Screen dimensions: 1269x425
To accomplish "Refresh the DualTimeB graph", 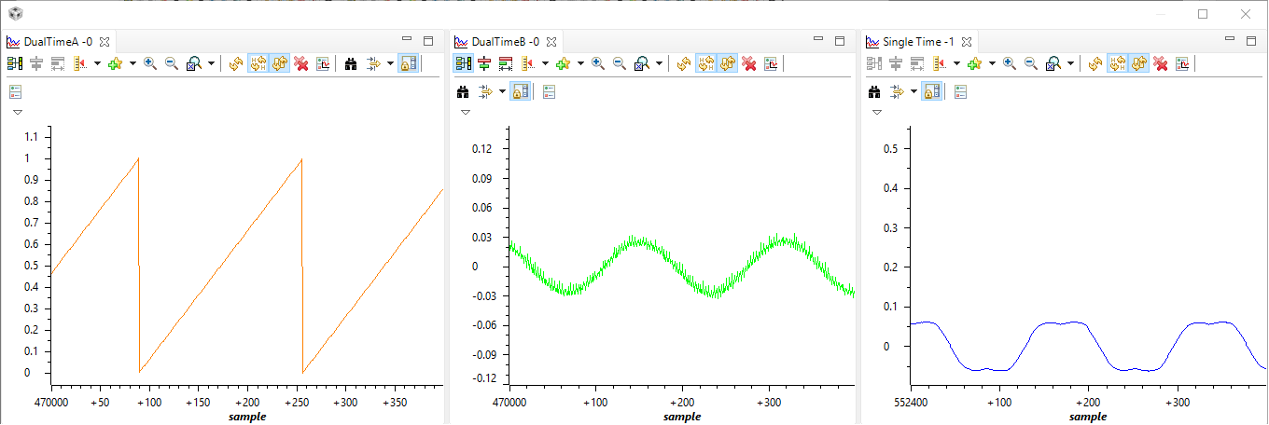I will coord(684,63).
